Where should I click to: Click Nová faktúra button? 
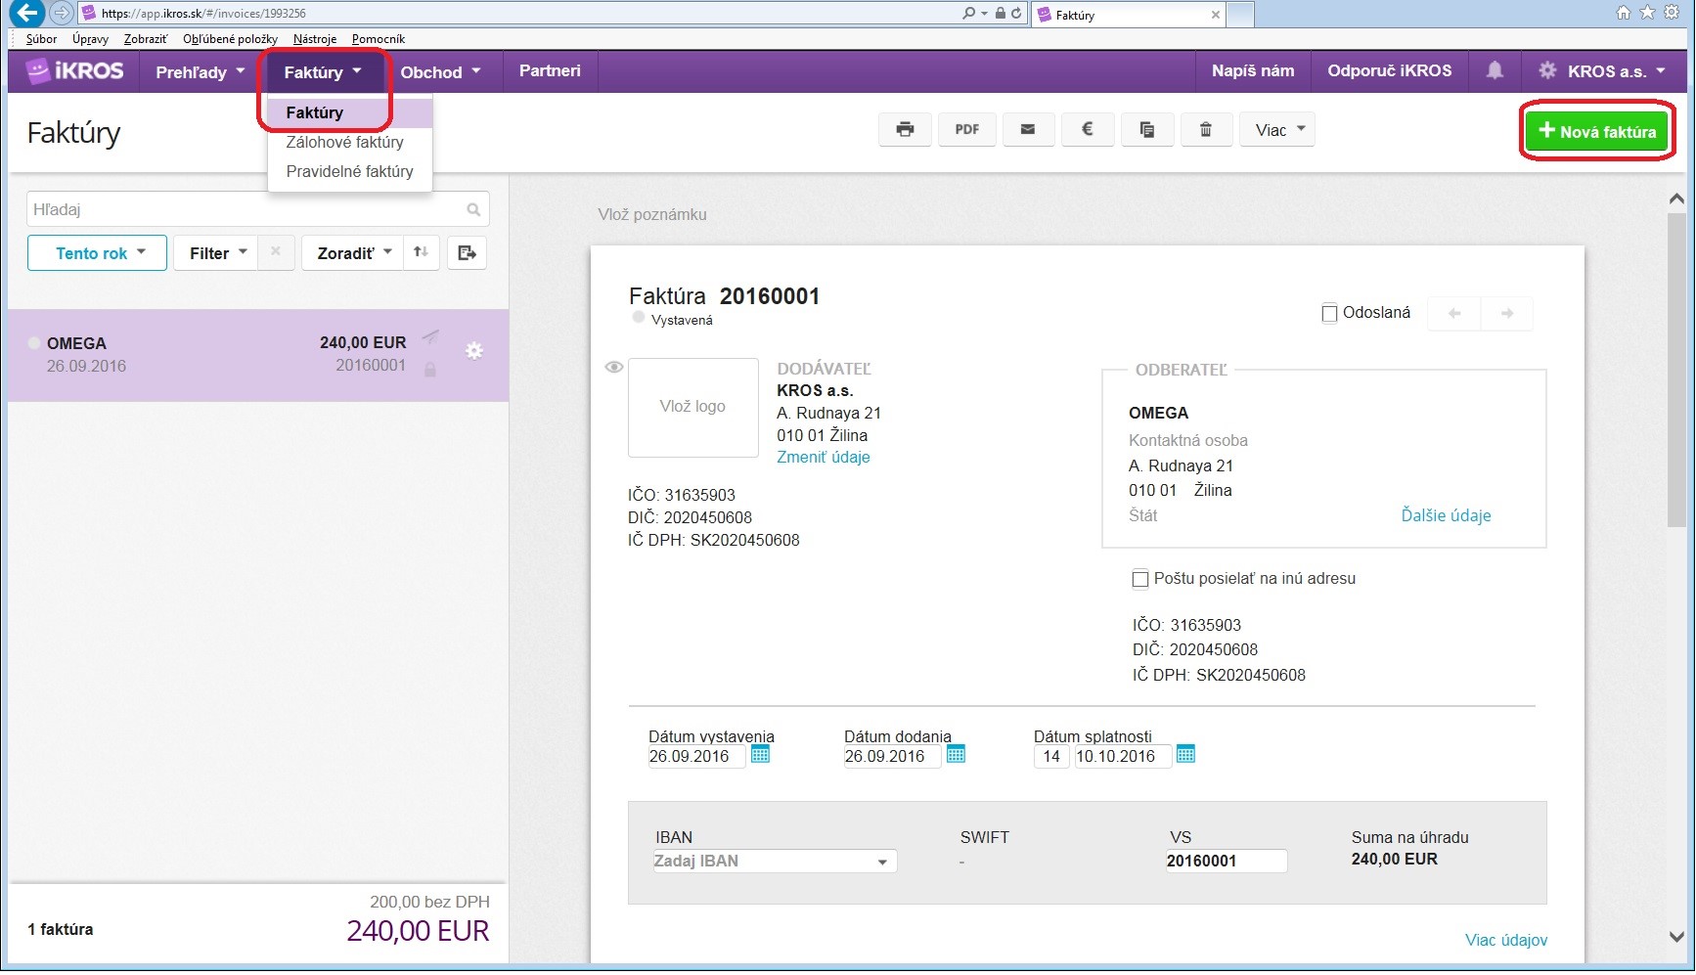click(1597, 131)
